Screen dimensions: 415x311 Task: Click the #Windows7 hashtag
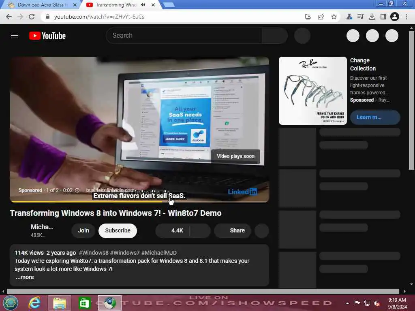125,253
